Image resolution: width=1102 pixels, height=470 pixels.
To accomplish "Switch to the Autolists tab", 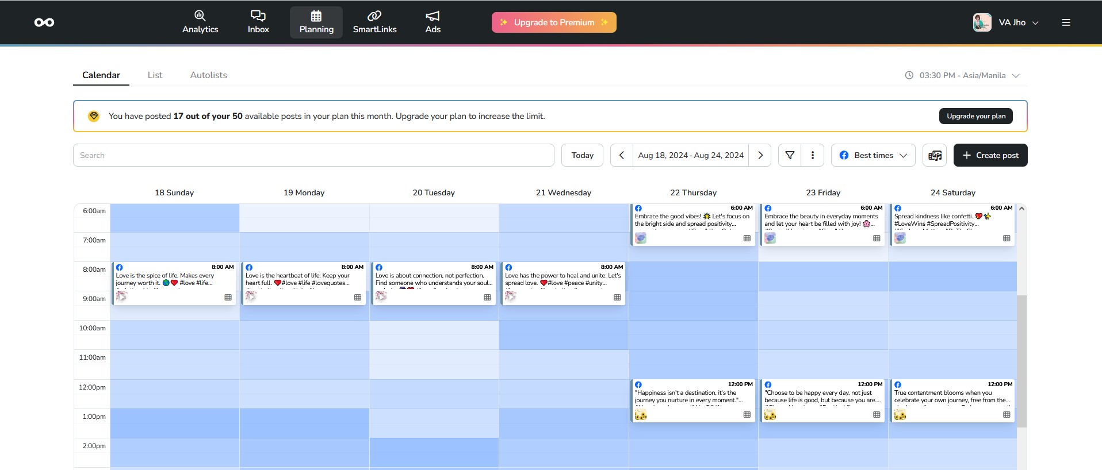I will [x=209, y=75].
